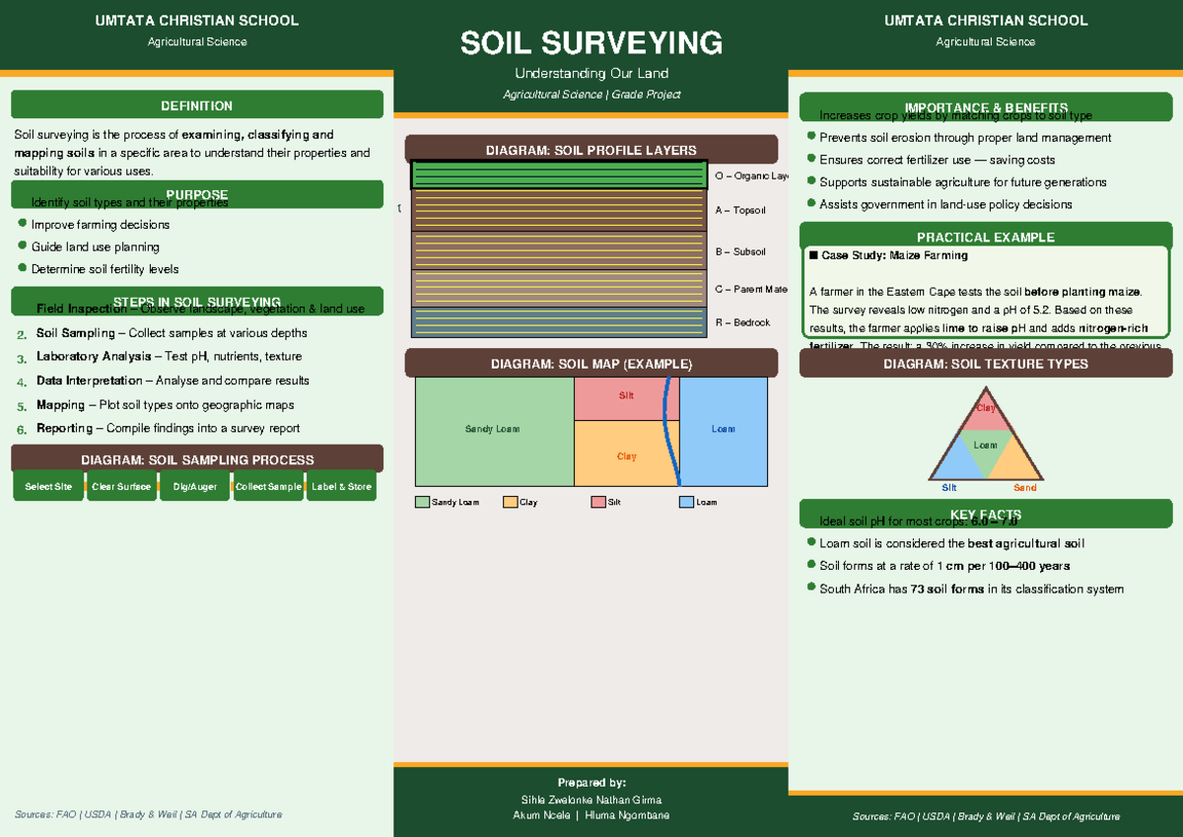
Task: Click 'DIAGRAM: SOIL MAP (EXAMPLE)' header
Action: [x=591, y=364]
